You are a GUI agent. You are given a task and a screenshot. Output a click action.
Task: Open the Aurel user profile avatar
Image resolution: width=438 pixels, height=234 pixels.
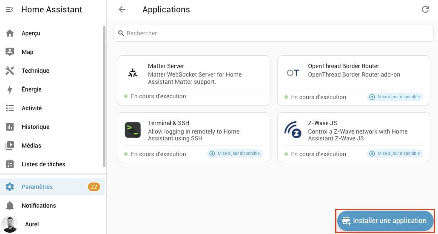point(9,224)
